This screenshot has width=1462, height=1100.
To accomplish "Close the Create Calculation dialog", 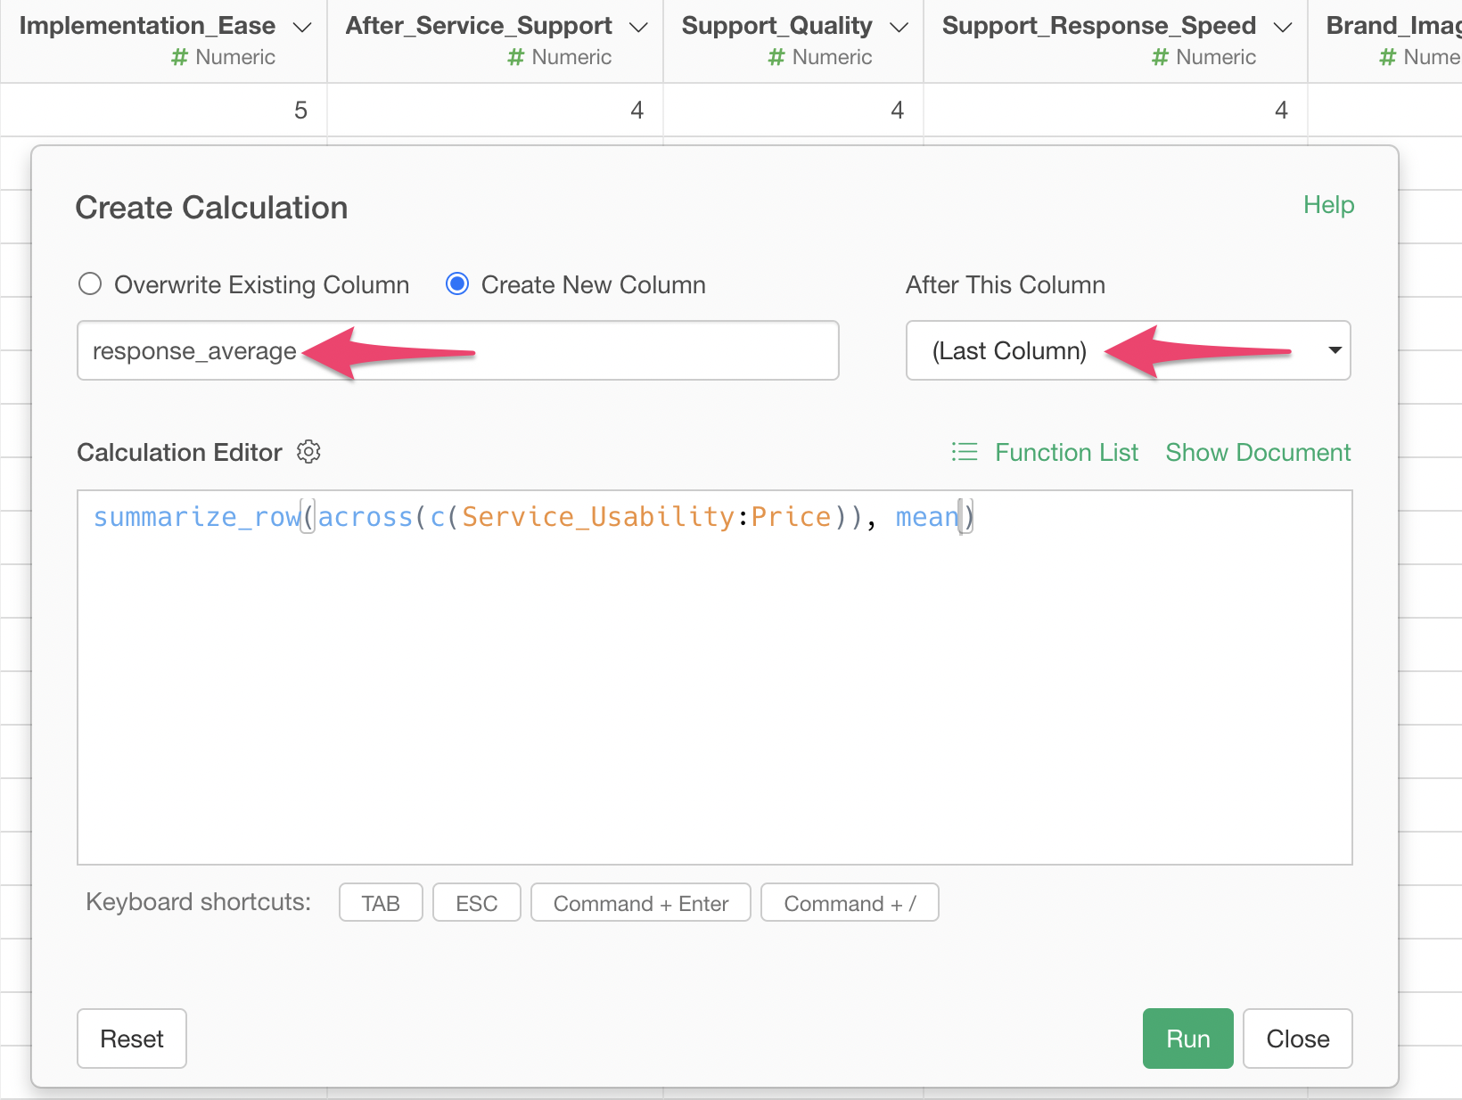I will (x=1297, y=1038).
